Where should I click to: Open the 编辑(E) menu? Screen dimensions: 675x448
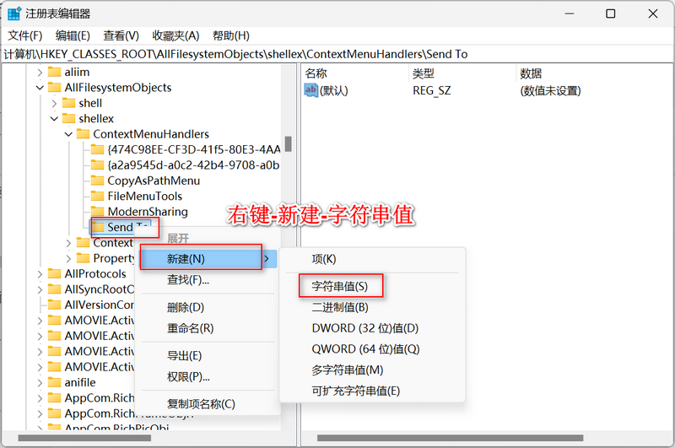pyautogui.click(x=73, y=35)
